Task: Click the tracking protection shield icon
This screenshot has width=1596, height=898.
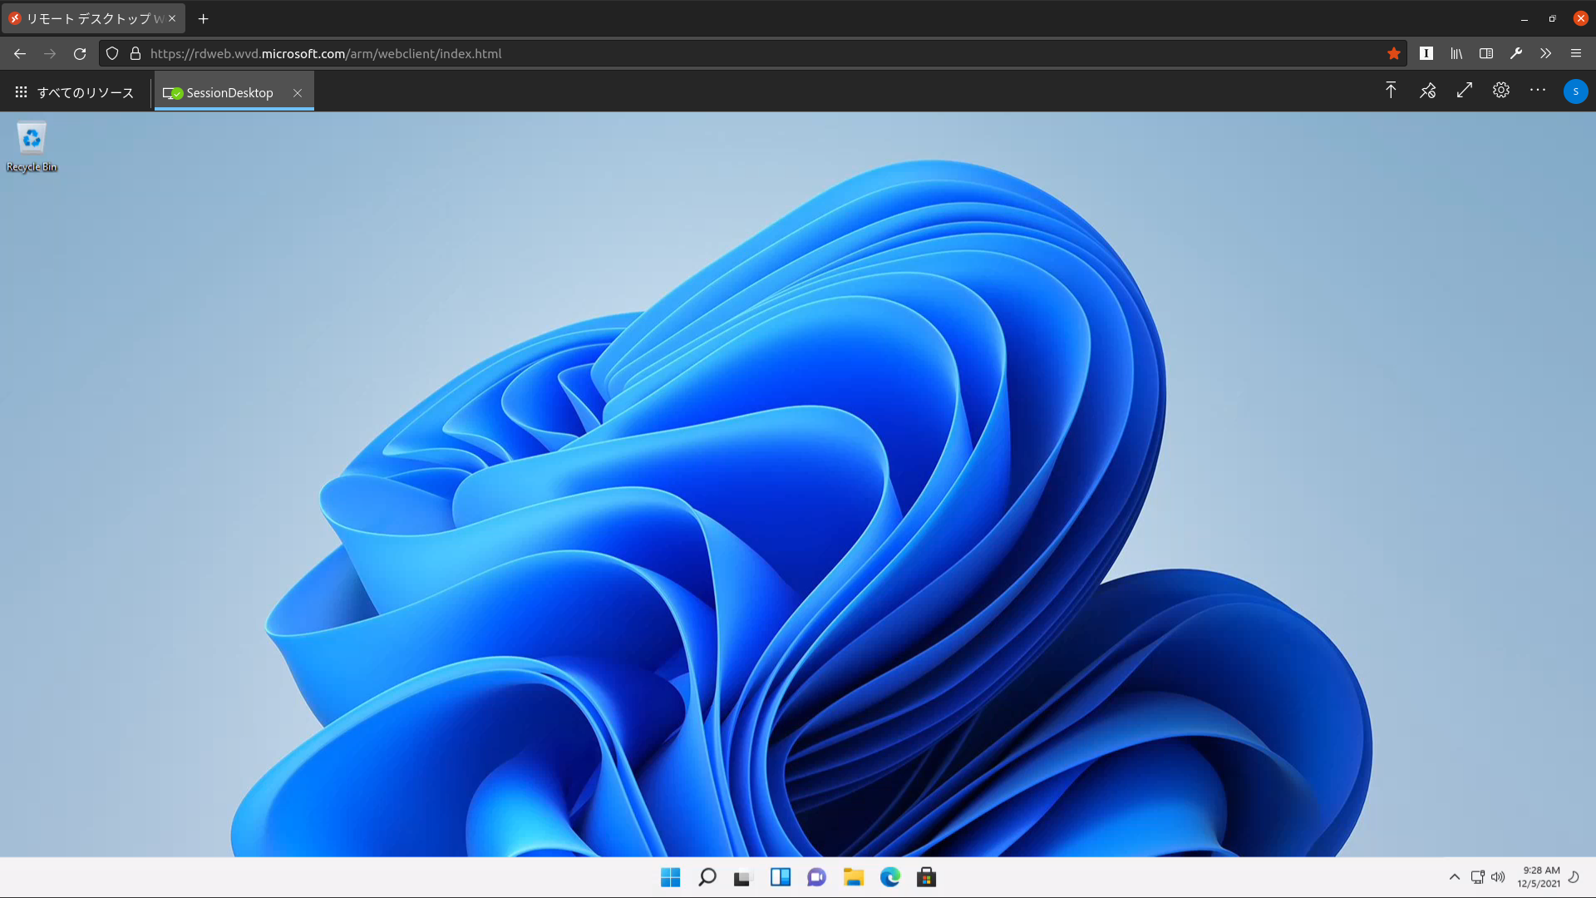Action: pos(112,53)
